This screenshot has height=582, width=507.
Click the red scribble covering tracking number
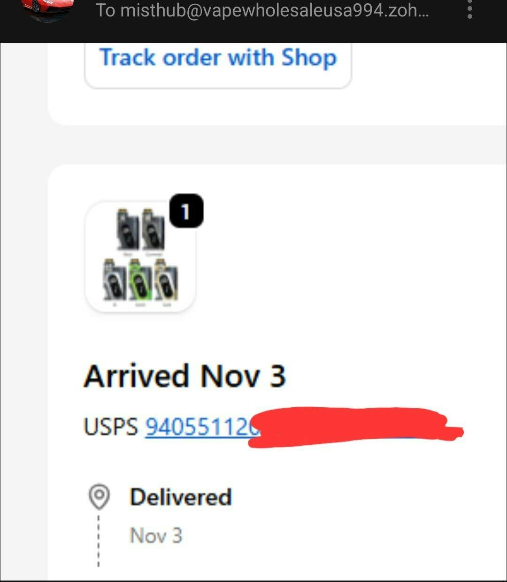point(355,427)
